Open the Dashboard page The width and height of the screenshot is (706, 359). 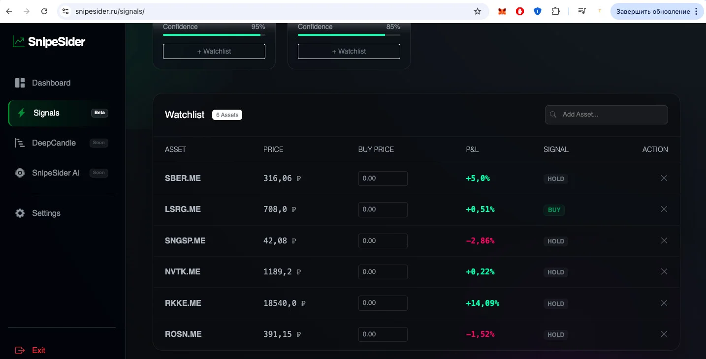62,83
